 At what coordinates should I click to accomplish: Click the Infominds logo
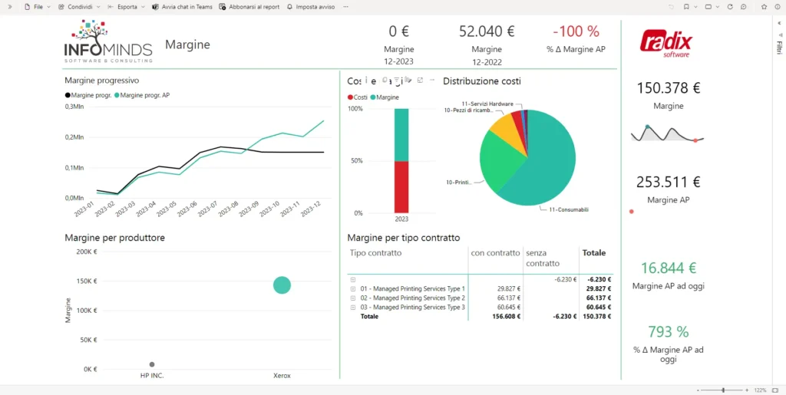click(107, 41)
